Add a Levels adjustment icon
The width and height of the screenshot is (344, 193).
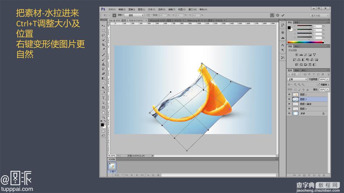(301, 55)
